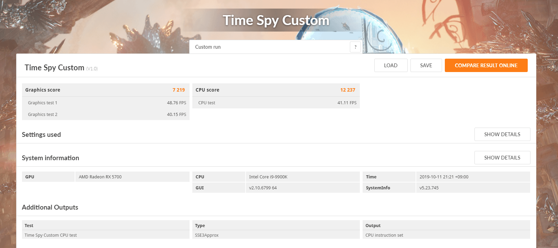Viewport: 558px width, 248px height.
Task: Click the 48.76 FPS value
Action: coord(176,103)
